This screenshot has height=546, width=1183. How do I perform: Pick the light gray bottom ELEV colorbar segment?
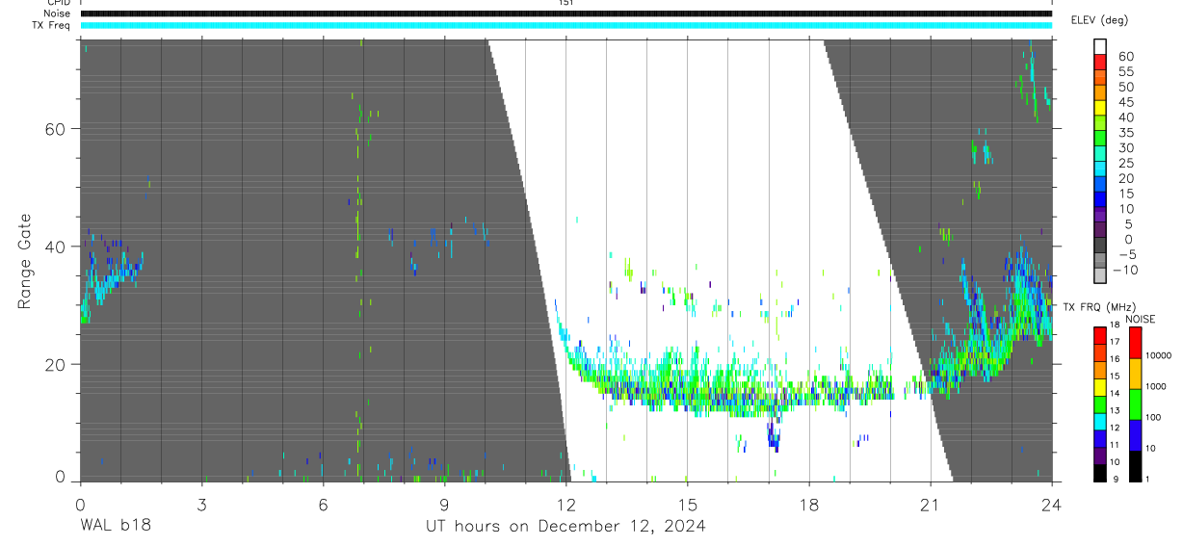pyautogui.click(x=1100, y=276)
